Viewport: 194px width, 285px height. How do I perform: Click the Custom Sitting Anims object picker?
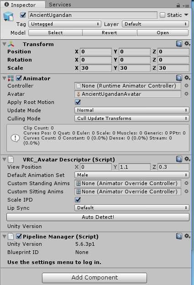click(186, 192)
